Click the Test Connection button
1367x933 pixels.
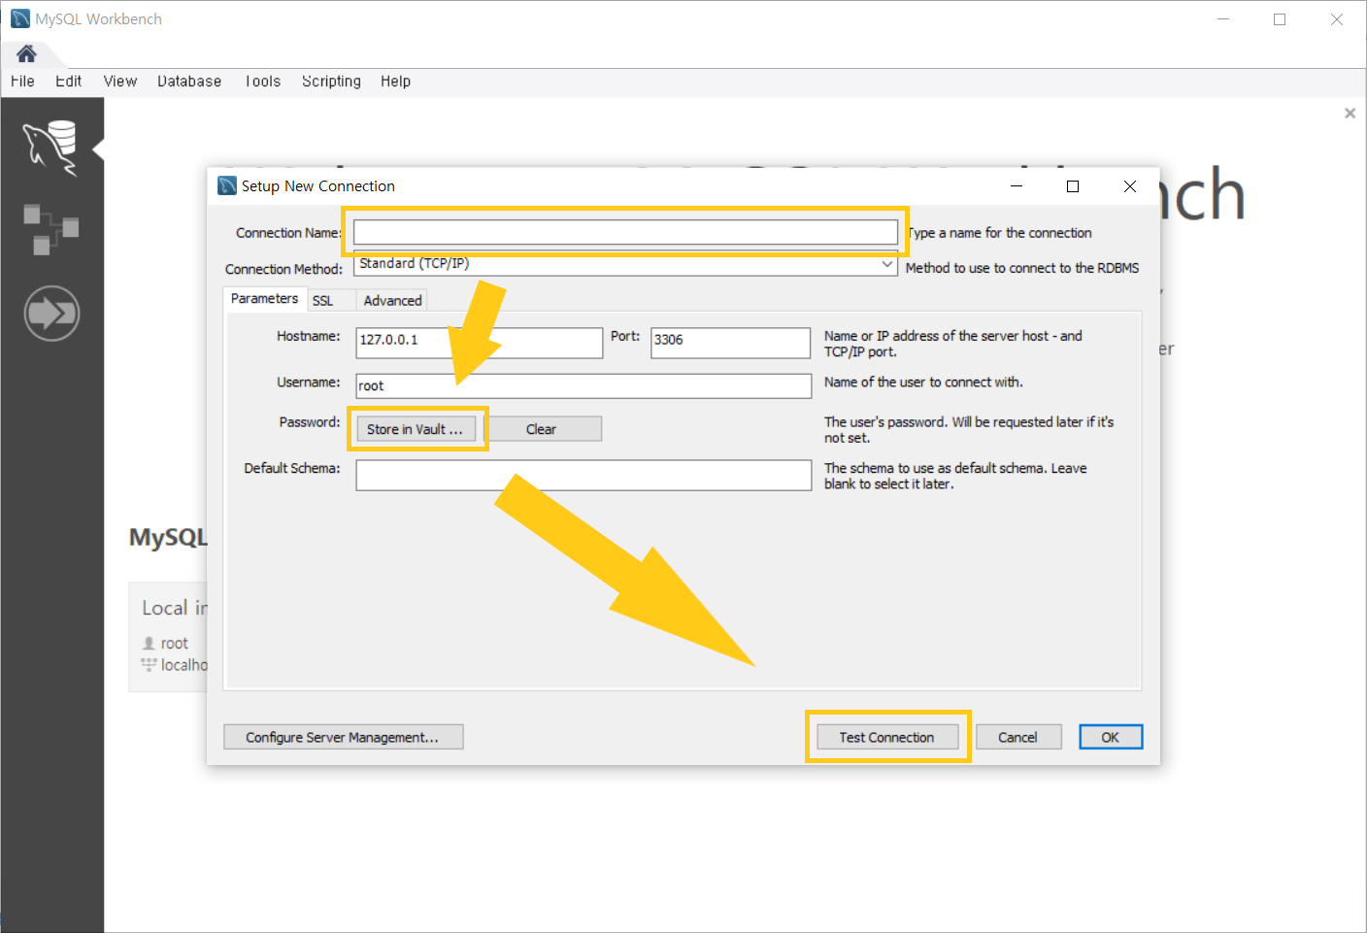click(x=886, y=737)
